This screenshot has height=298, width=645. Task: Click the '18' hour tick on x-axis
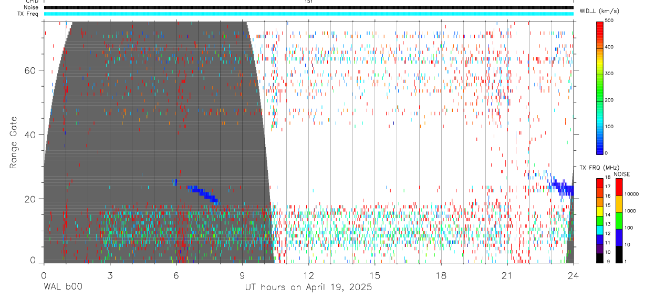441,275
